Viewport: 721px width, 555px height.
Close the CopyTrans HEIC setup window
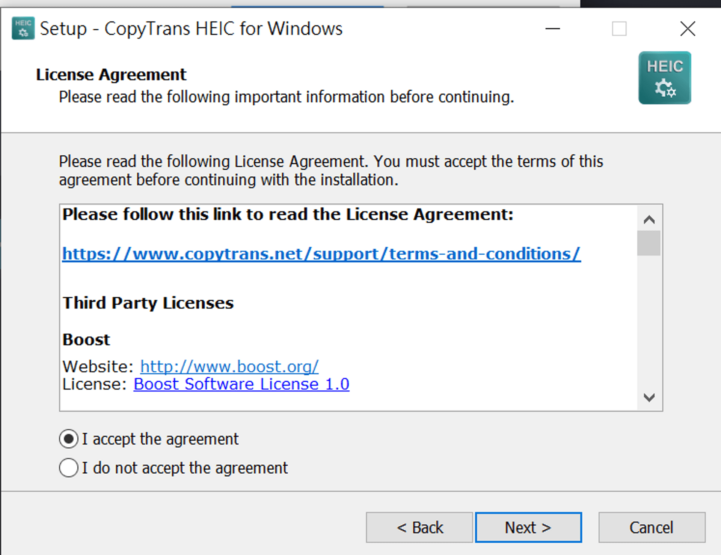point(687,28)
